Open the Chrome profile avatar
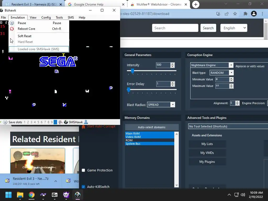Image resolution: width=268 pixels, height=201 pixels. coord(254,14)
